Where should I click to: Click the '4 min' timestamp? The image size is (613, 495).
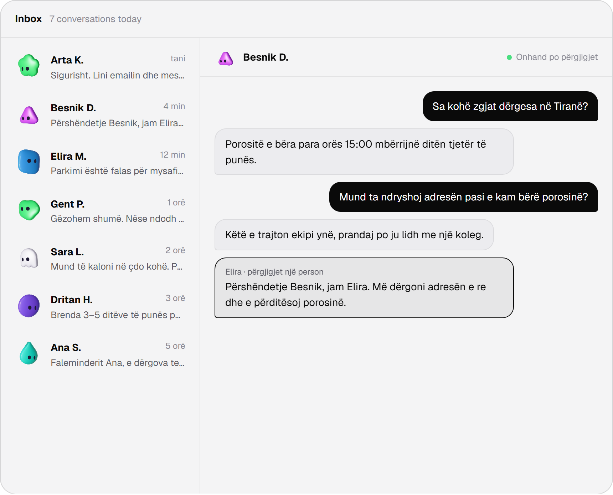coord(174,106)
